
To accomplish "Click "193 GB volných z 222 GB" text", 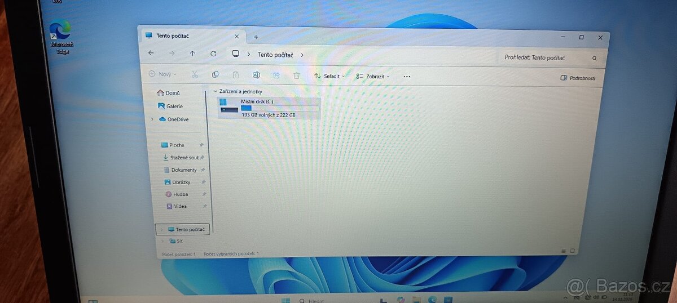I will (269, 115).
